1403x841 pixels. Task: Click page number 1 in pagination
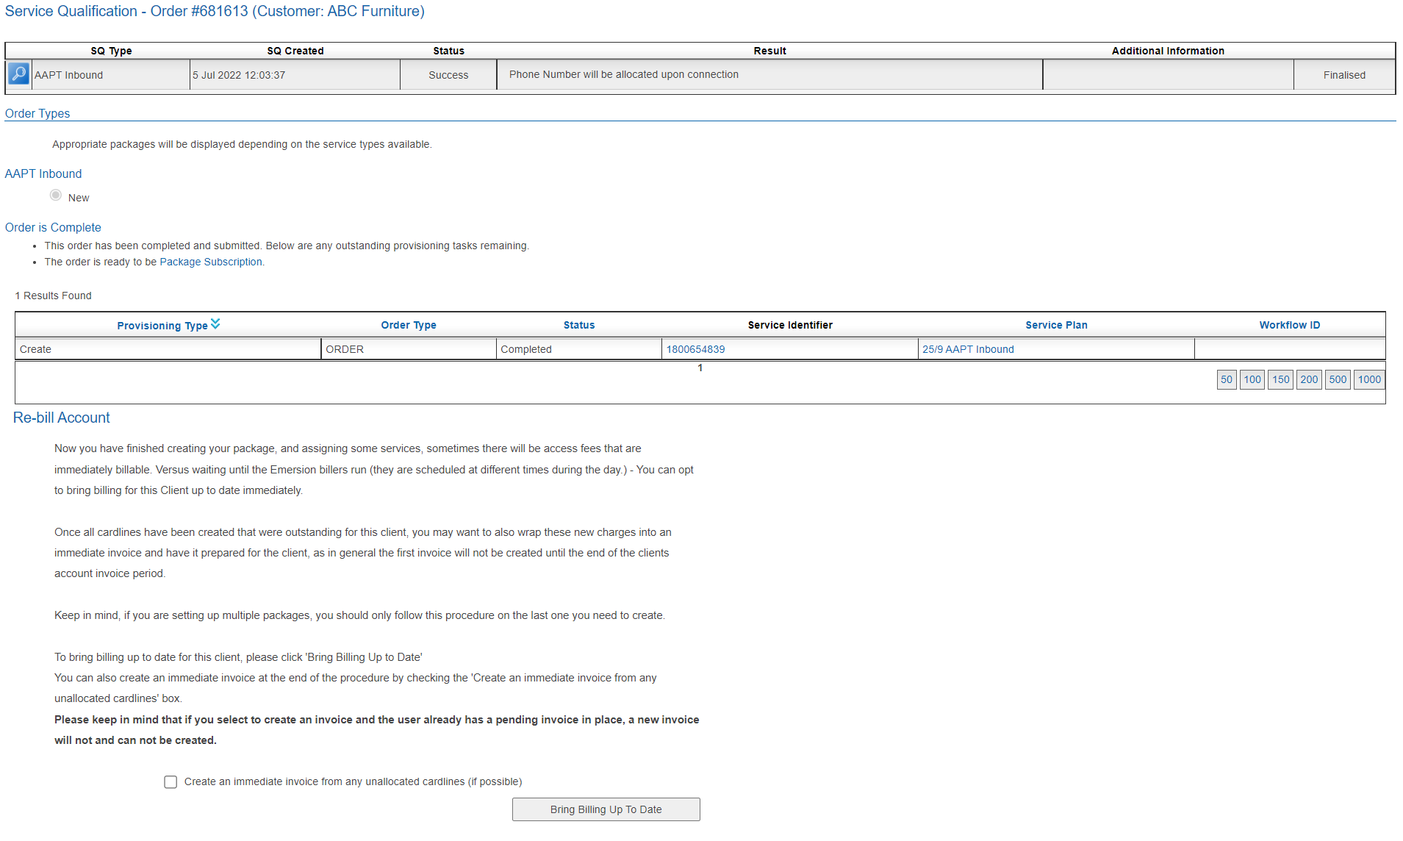coord(700,368)
